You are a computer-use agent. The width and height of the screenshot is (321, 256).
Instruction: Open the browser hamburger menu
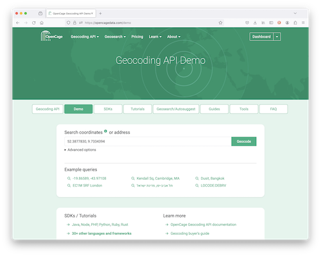coord(303,22)
